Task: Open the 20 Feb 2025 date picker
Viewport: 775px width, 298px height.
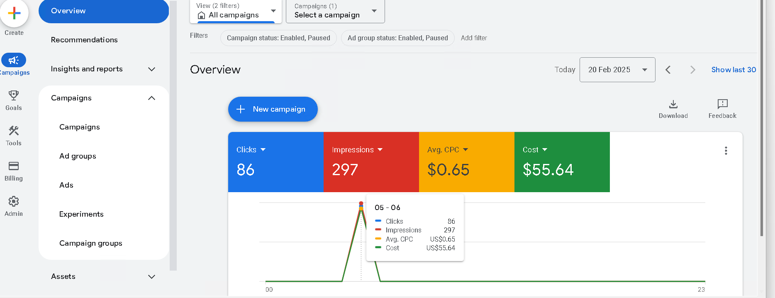Action: [617, 70]
